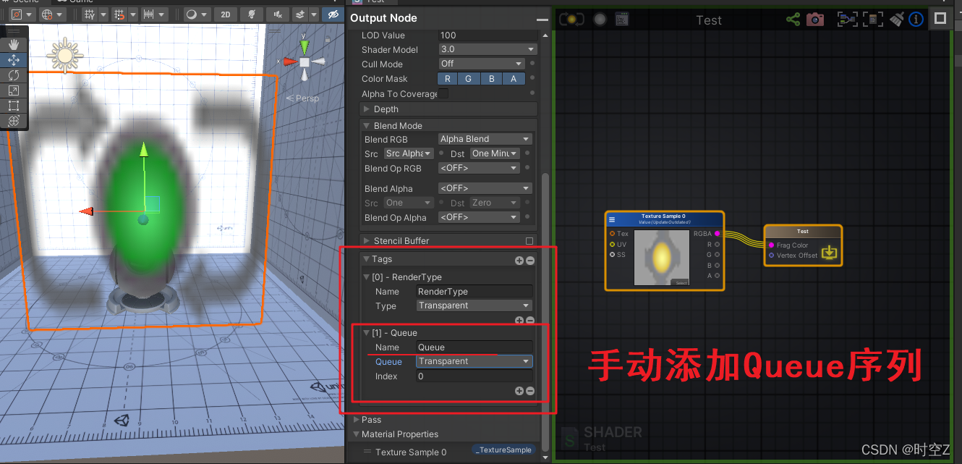962x464 pixels.
Task: Click live shader update icon
Action: coord(571,20)
